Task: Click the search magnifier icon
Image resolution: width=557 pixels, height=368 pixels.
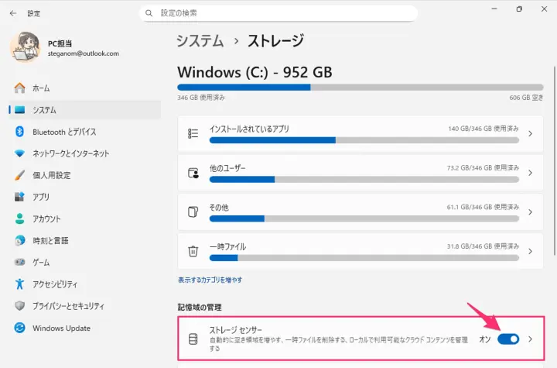Action: tap(149, 13)
